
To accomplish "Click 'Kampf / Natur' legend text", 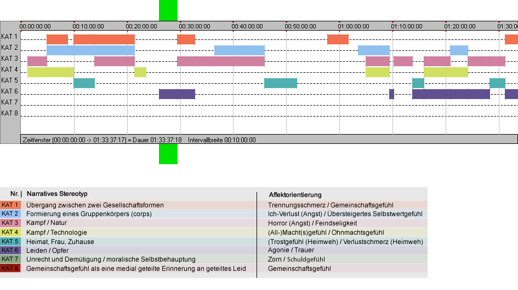I will pos(47,223).
